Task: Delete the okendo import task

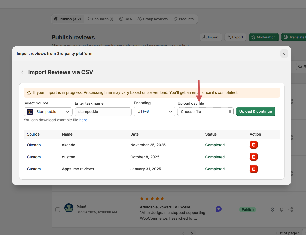Action: pyautogui.click(x=253, y=145)
